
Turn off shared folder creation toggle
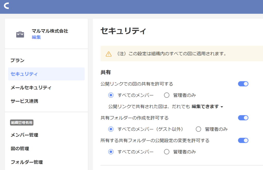pyautogui.click(x=243, y=118)
